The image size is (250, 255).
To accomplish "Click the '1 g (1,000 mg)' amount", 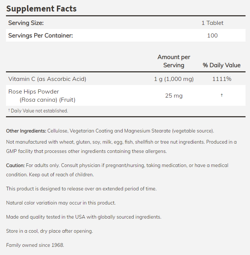I will coord(174,79).
